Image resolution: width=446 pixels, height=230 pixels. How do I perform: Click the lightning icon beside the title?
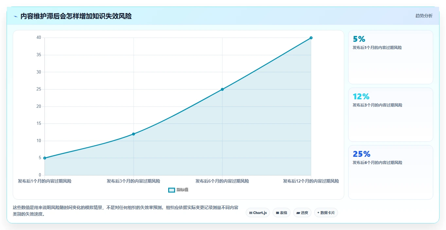[16, 16]
